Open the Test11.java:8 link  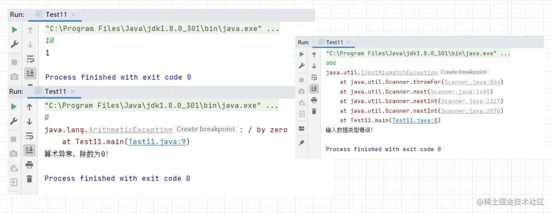[414, 120]
